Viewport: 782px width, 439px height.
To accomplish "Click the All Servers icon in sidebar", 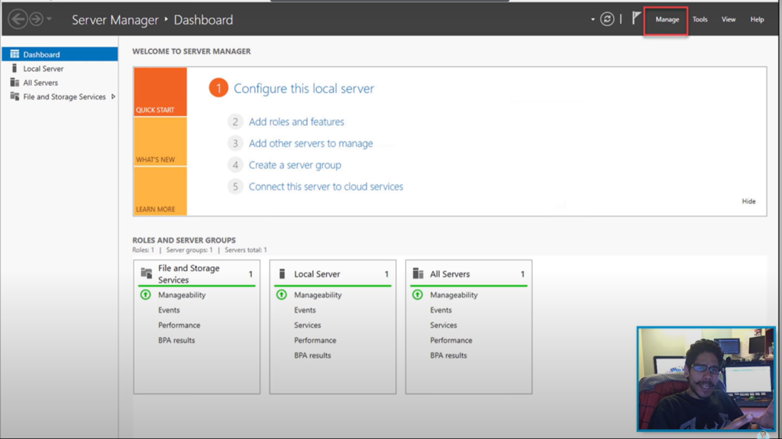I will (x=15, y=82).
